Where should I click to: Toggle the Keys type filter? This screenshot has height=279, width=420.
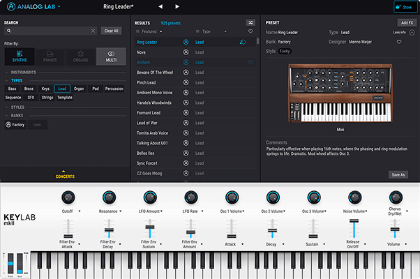point(45,89)
